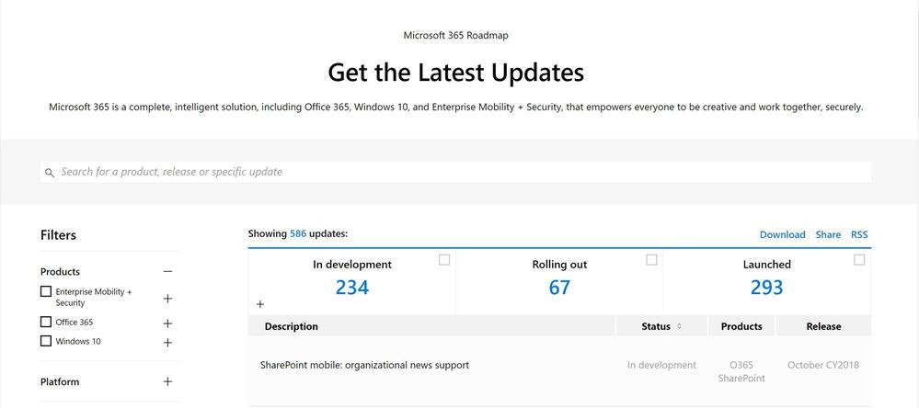Expand the Platform filter section
Image resolution: width=919 pixels, height=408 pixels.
tap(167, 382)
